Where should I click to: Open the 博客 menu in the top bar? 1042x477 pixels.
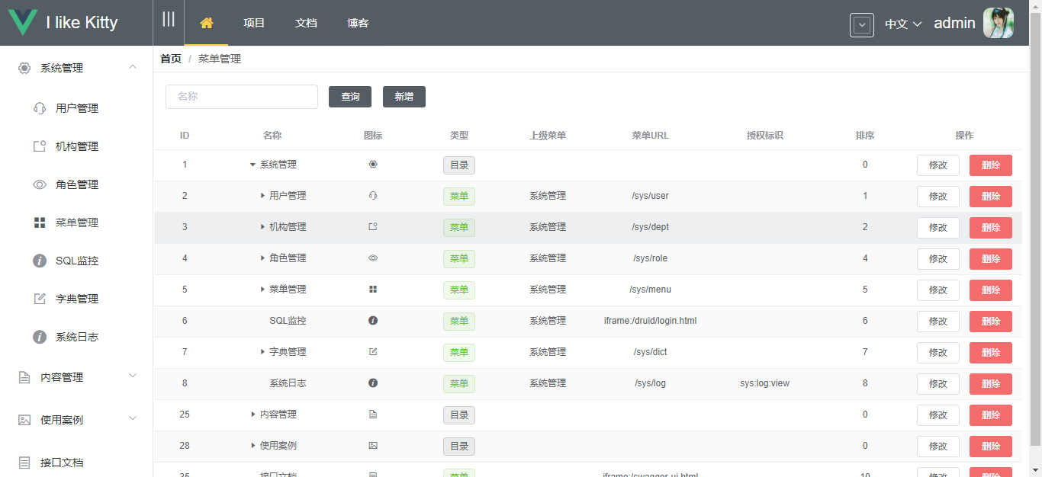click(358, 24)
